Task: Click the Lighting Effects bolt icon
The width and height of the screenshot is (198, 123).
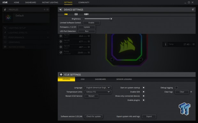Action: click(5, 33)
